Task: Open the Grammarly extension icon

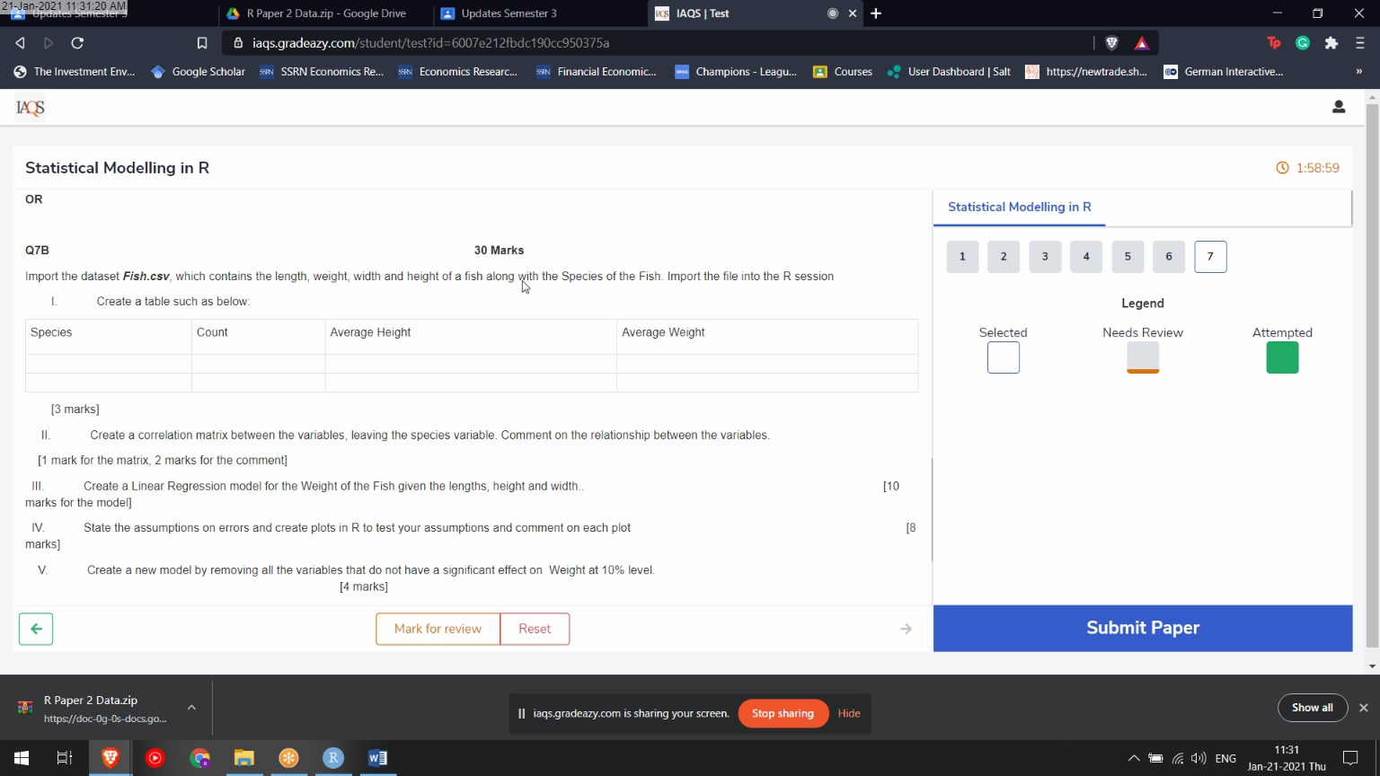Action: coord(1303,43)
